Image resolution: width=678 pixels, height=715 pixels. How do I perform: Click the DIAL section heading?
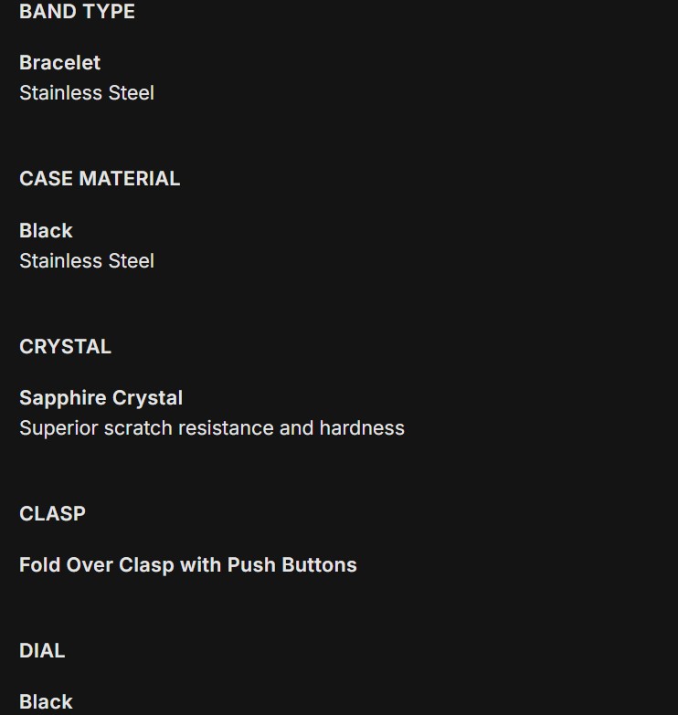[42, 651]
